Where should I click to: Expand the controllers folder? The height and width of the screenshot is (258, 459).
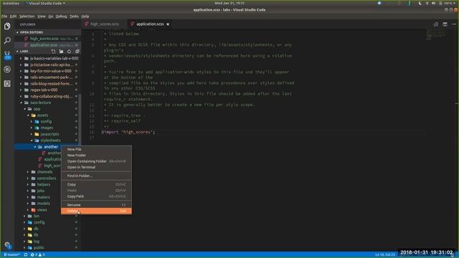click(38, 178)
